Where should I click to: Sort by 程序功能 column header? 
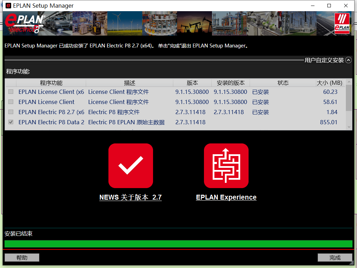click(51, 83)
